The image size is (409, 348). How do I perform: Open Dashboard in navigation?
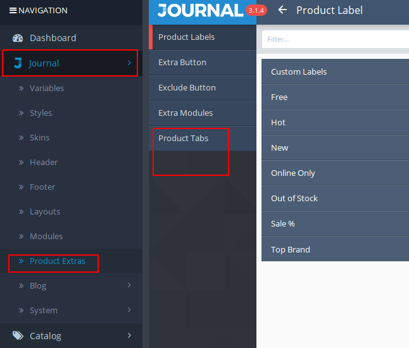[x=71, y=38]
